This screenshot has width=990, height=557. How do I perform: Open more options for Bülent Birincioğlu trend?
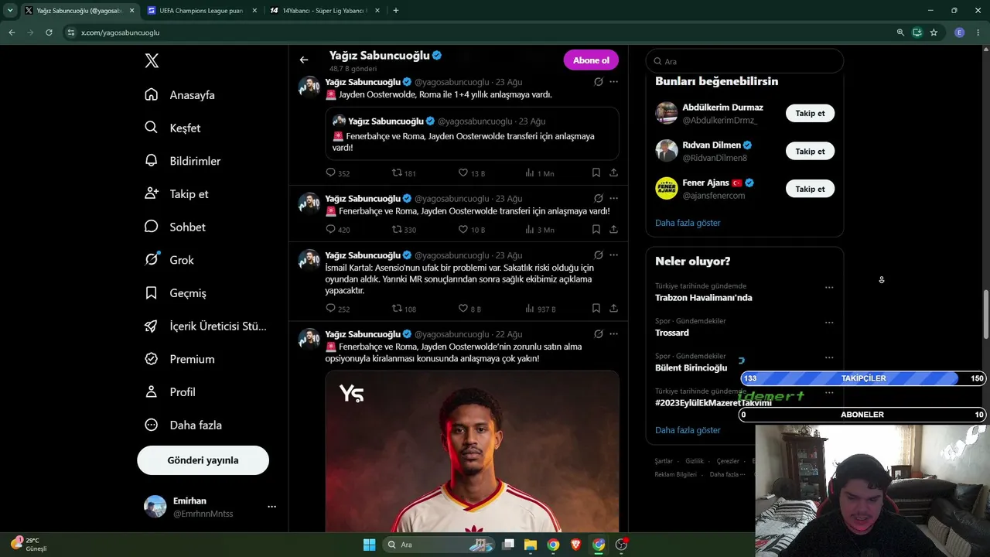click(x=829, y=357)
